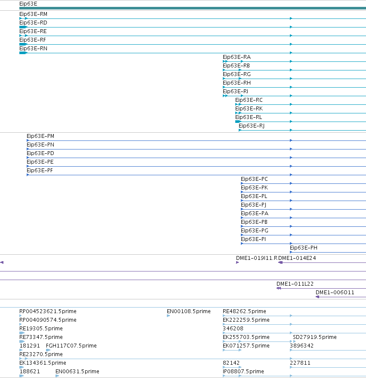Select transcript Eip63E-RD label
This screenshot has height=378, width=366.
[x=33, y=23]
